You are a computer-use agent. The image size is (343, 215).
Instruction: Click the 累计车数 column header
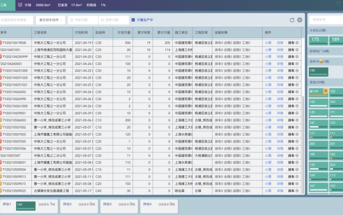pos(144,32)
